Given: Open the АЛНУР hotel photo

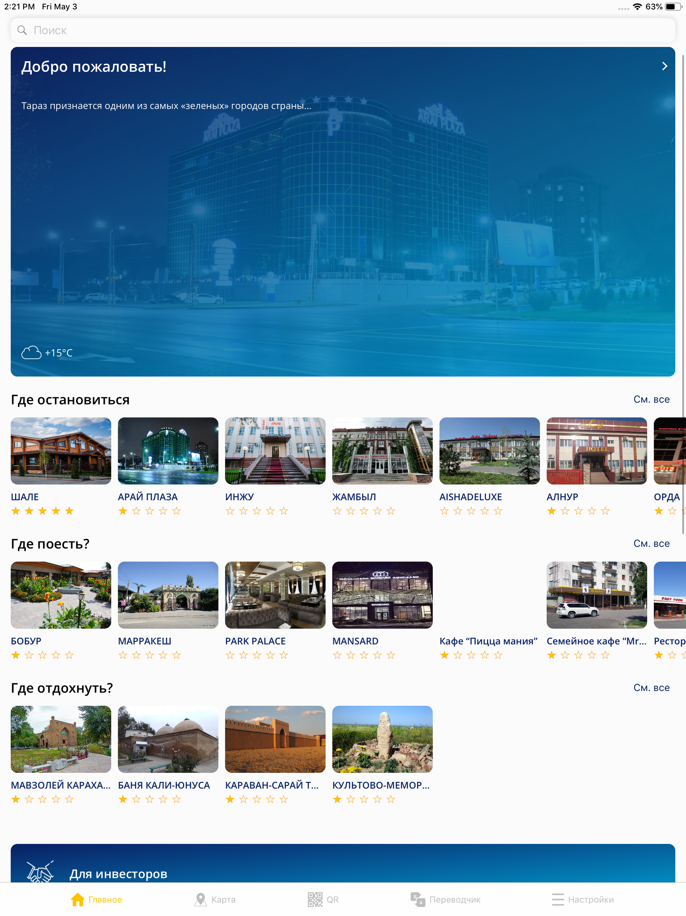Looking at the screenshot, I should pos(597,451).
